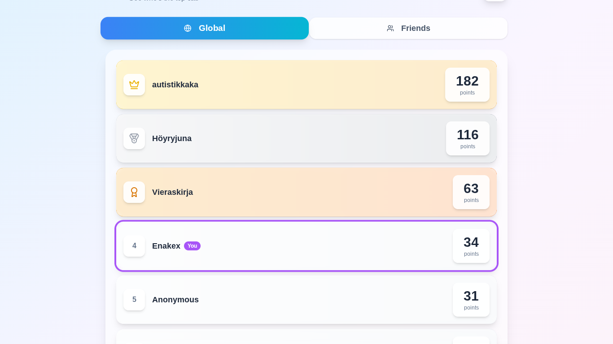
Task: Click the rank 5 badge next to Anonymous
Action: (x=134, y=300)
